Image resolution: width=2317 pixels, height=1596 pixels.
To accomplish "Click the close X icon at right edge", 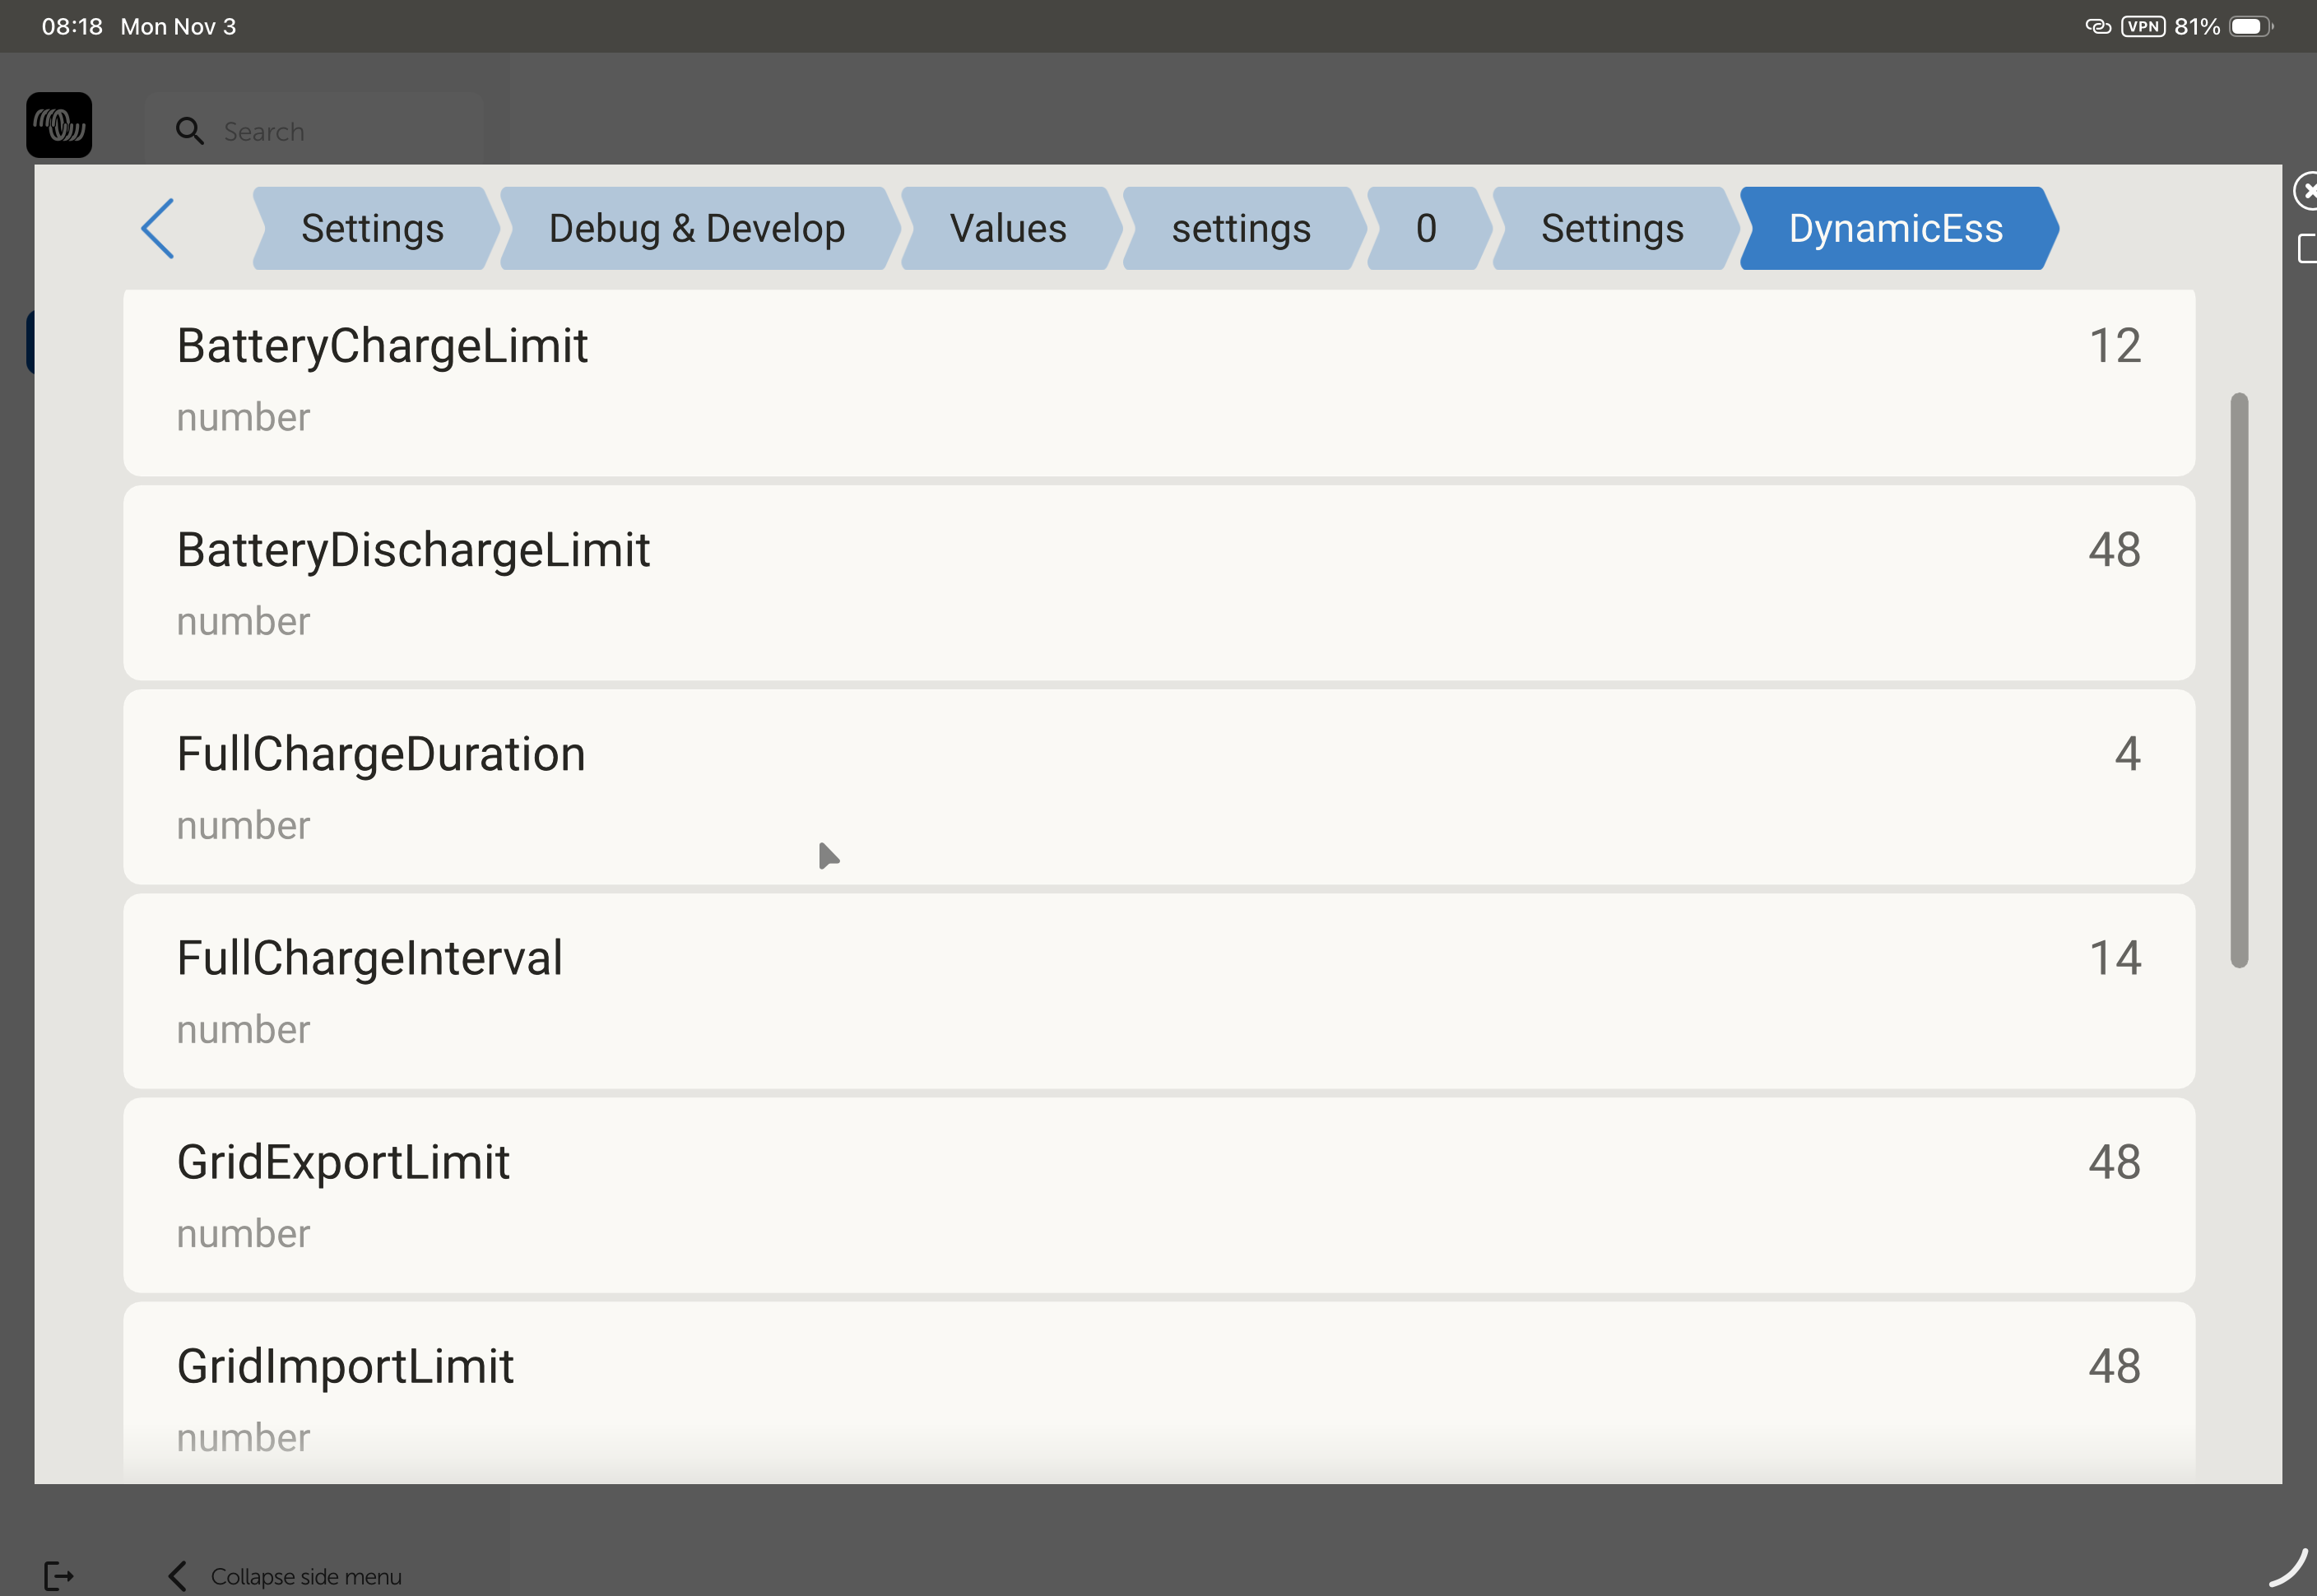I will pyautogui.click(x=2306, y=190).
